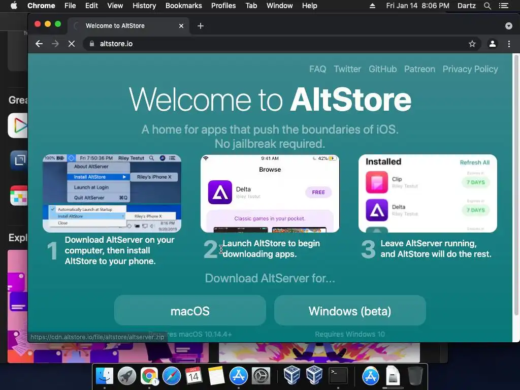This screenshot has width=520, height=390.
Task: Open Finder in the Dock
Action: pos(105,376)
